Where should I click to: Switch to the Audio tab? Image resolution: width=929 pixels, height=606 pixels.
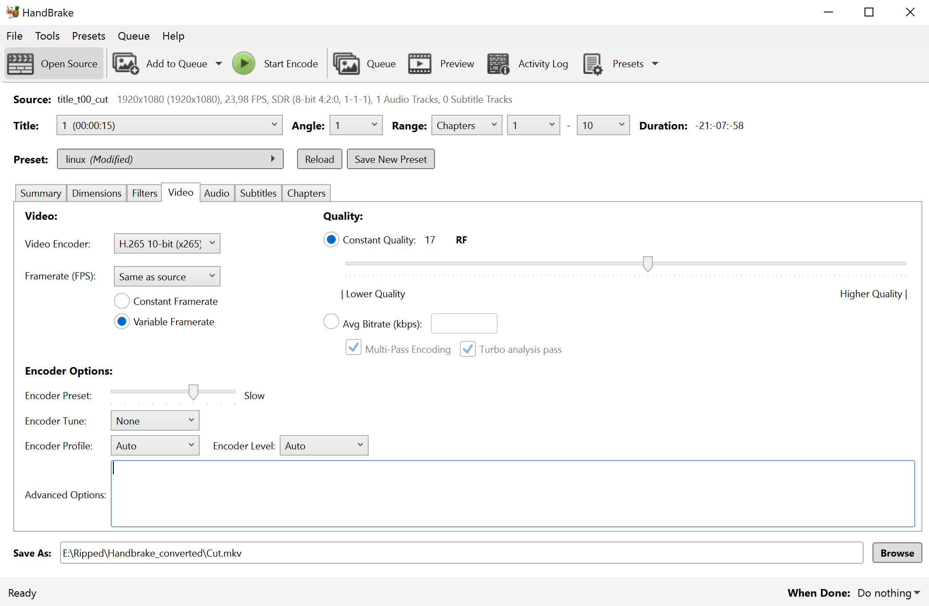point(217,193)
